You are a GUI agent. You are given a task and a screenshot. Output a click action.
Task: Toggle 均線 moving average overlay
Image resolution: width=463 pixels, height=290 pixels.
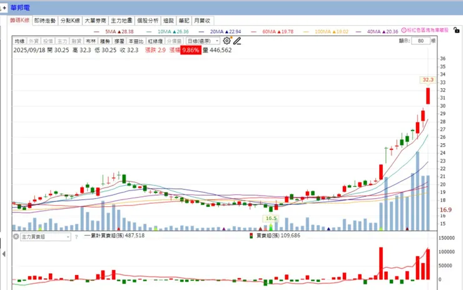click(x=19, y=41)
